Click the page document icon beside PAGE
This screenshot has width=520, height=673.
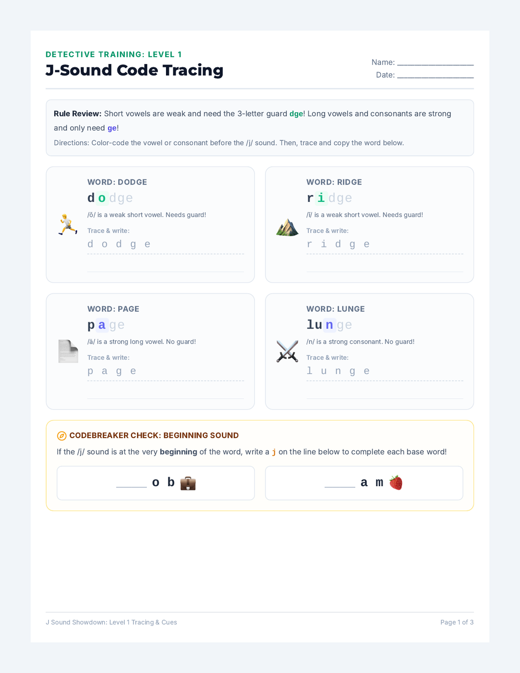68,351
